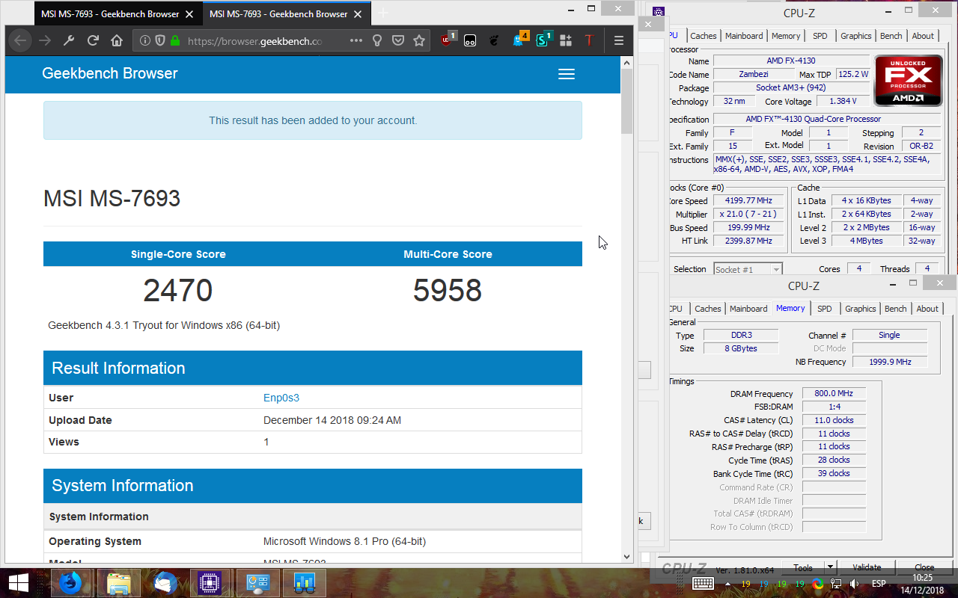Switch to About tab in lower CPU-Z
958x598 pixels.
click(927, 309)
